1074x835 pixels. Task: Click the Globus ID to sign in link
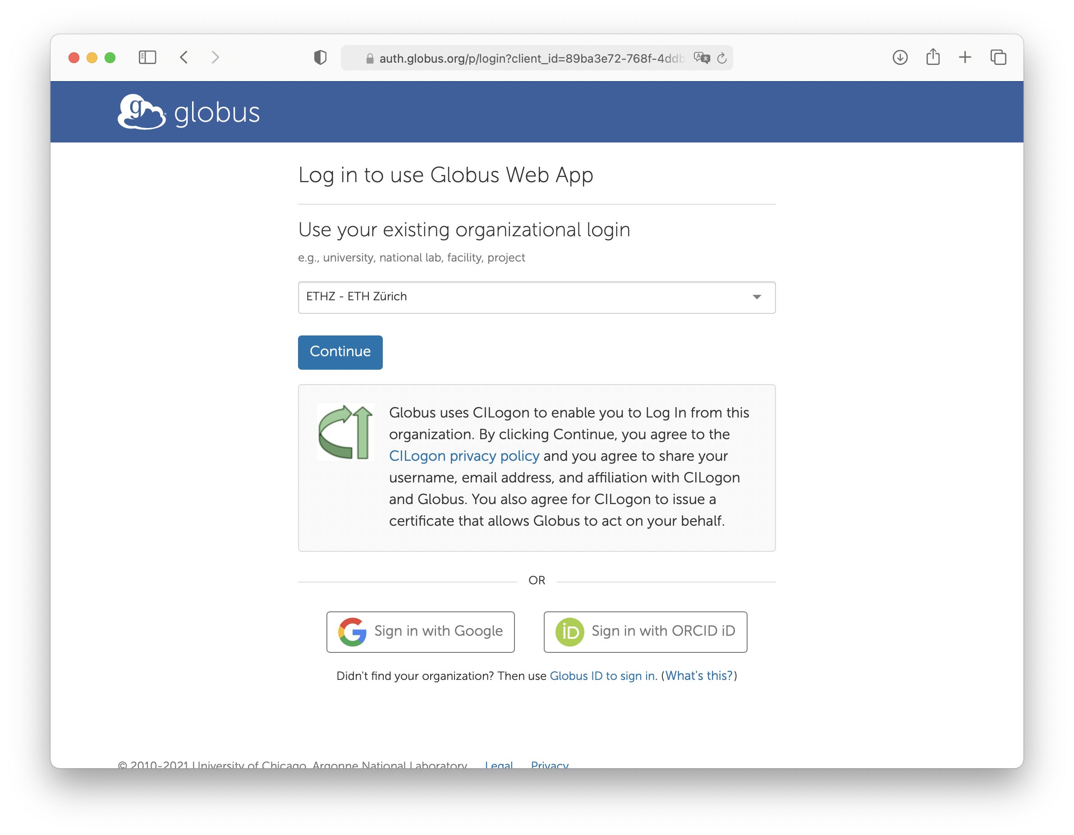coord(602,676)
